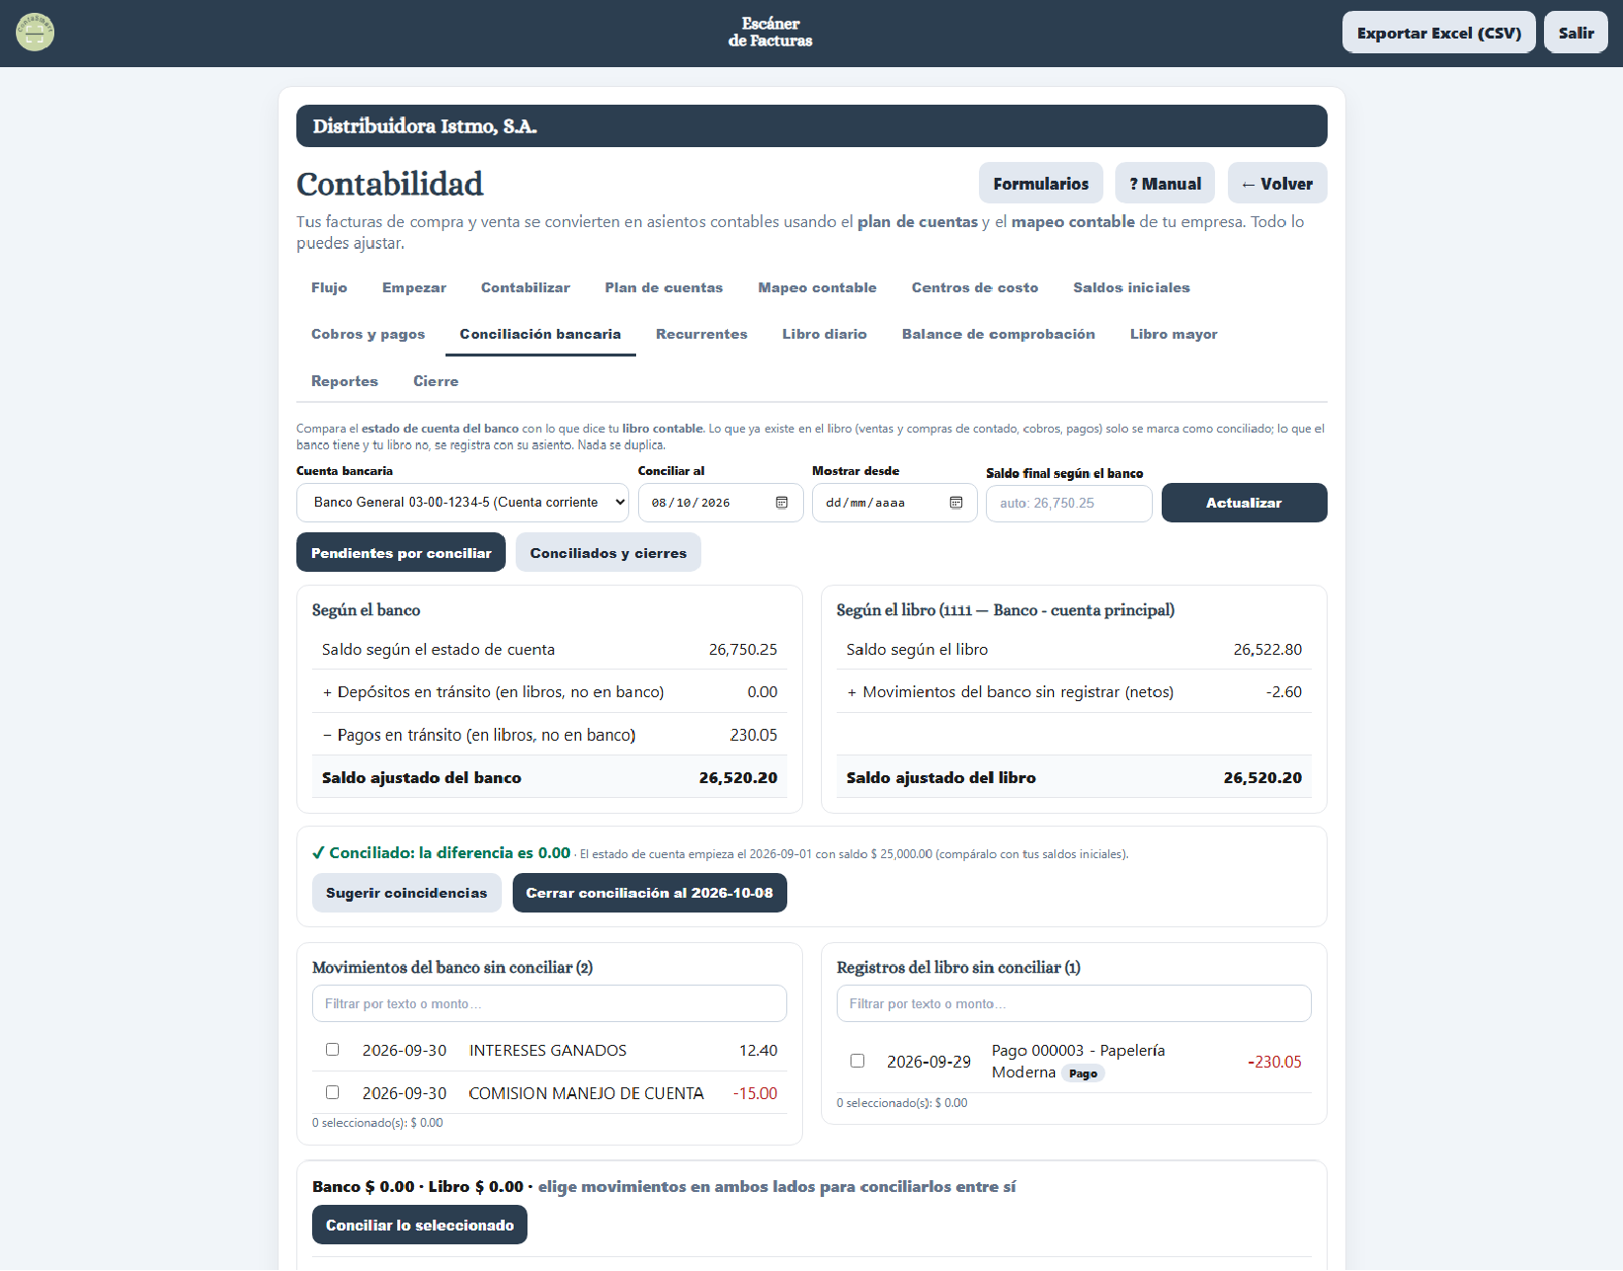
Task: Go to the Reportes tab
Action: [x=345, y=381]
